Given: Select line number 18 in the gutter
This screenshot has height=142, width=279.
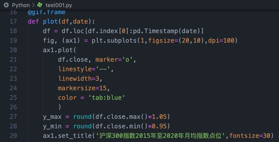Looking at the screenshot, I should click(x=13, y=31).
